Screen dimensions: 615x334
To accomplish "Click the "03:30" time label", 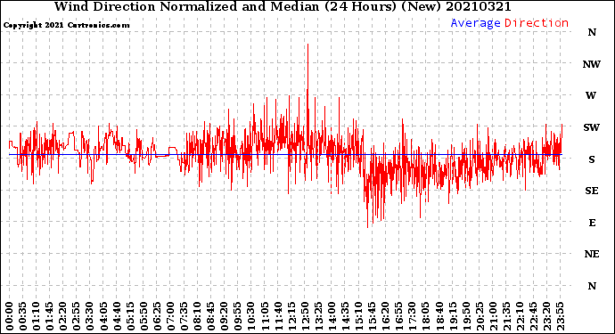I will 90,316.
